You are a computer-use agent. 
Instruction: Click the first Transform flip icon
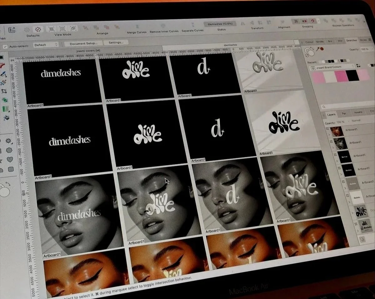(x=243, y=23)
